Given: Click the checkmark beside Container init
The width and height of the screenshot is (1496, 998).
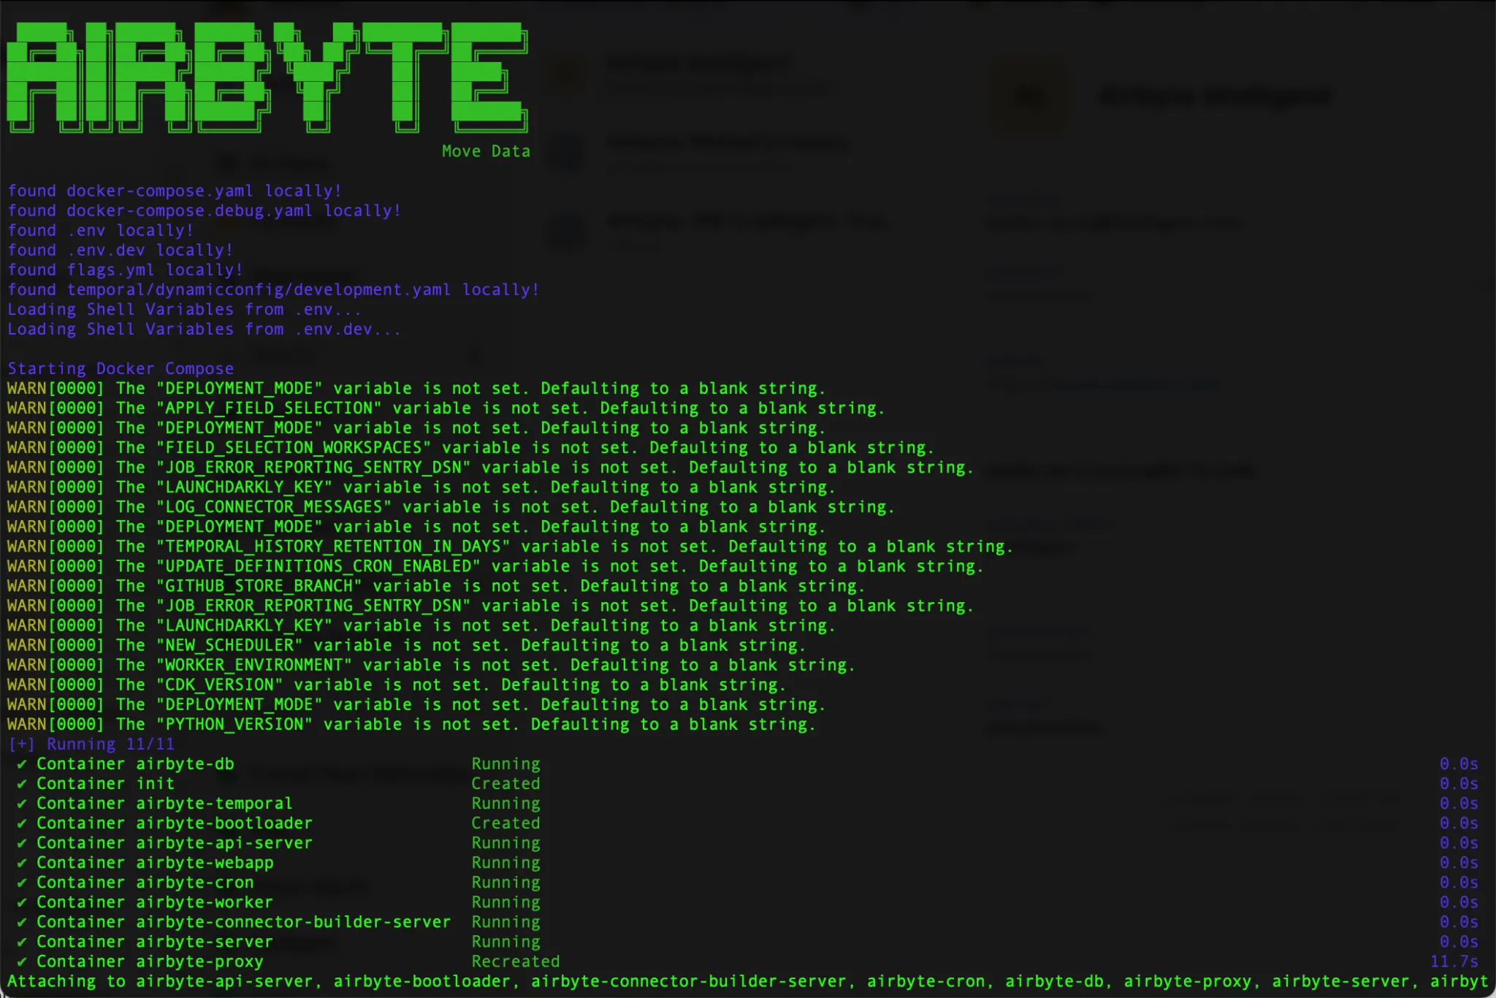Looking at the screenshot, I should coord(22,784).
